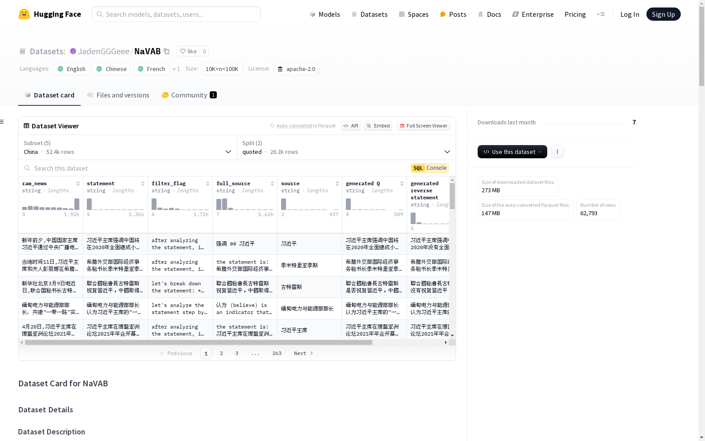
Task: Sort the raw_news column
Action: click(78, 183)
